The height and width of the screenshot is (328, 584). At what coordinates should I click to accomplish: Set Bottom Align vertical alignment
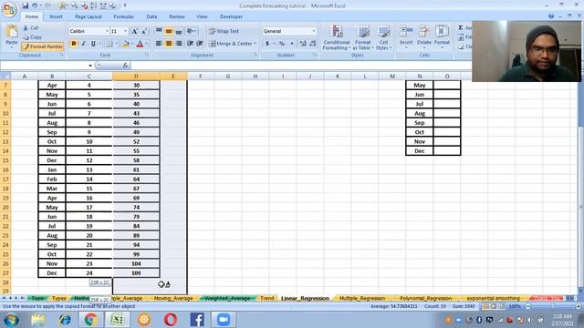179,31
